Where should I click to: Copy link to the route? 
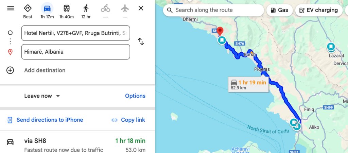point(128,120)
